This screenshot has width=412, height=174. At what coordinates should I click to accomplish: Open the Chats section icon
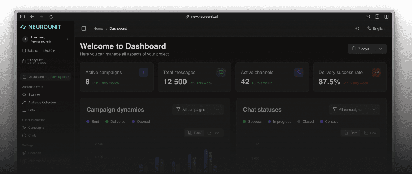(x=25, y=135)
